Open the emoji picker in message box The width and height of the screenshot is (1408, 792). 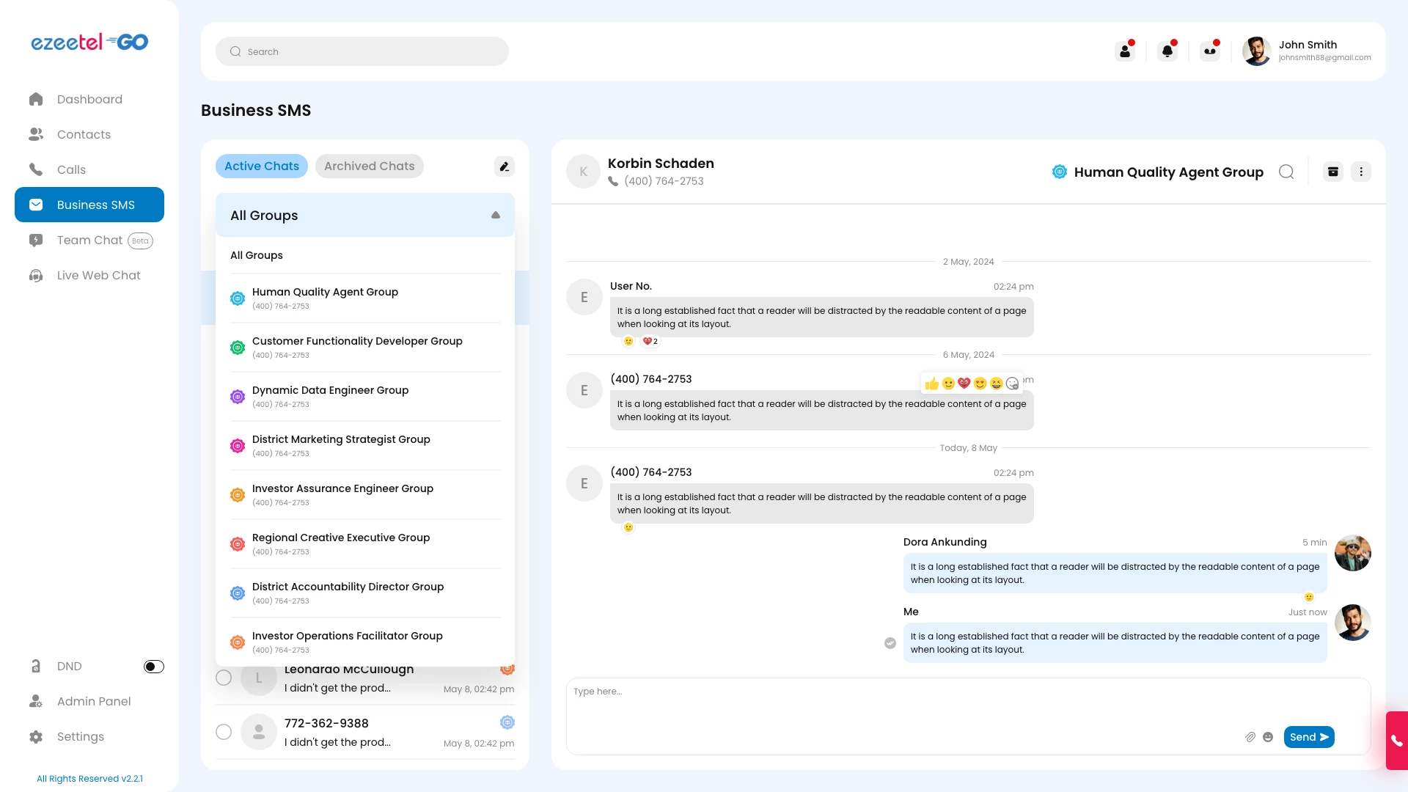[x=1268, y=737]
